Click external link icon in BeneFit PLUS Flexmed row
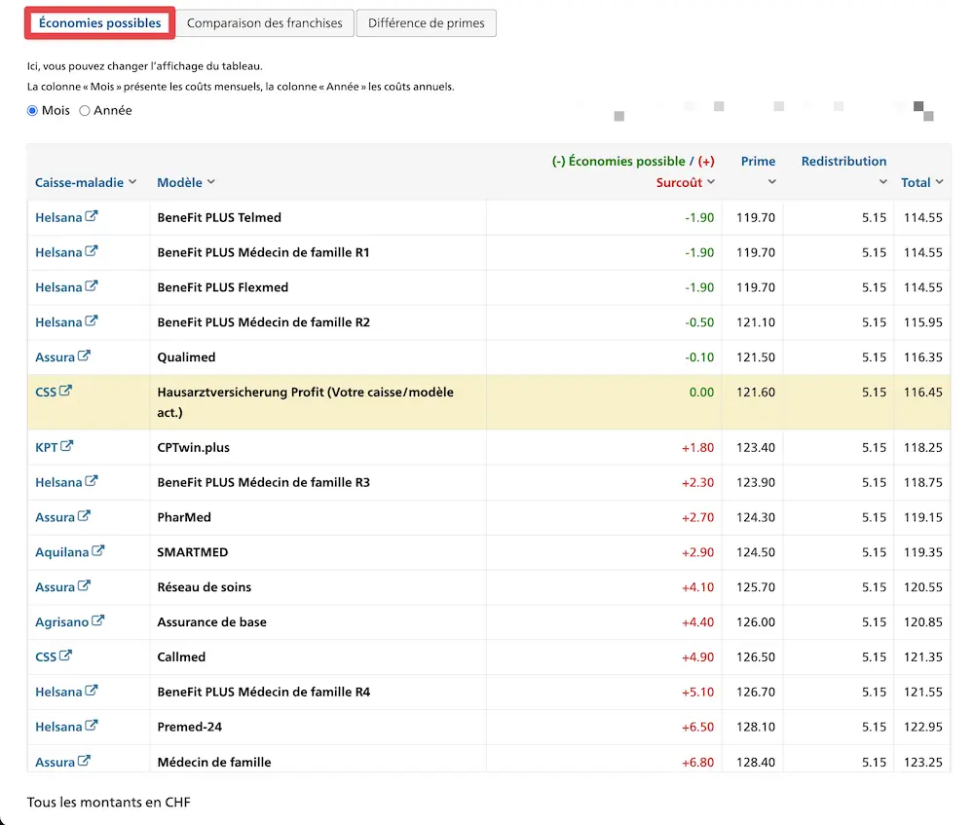The width and height of the screenshot is (974, 825). (92, 285)
